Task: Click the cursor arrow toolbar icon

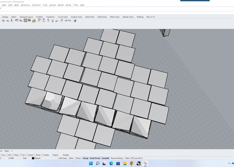Action: click(21, 20)
